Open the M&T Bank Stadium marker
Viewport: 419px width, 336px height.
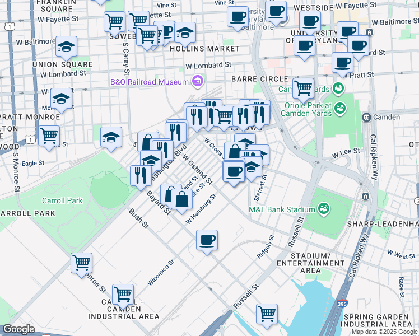coord(323,209)
